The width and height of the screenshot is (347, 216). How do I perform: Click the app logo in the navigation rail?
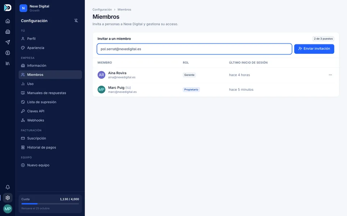[8, 8]
